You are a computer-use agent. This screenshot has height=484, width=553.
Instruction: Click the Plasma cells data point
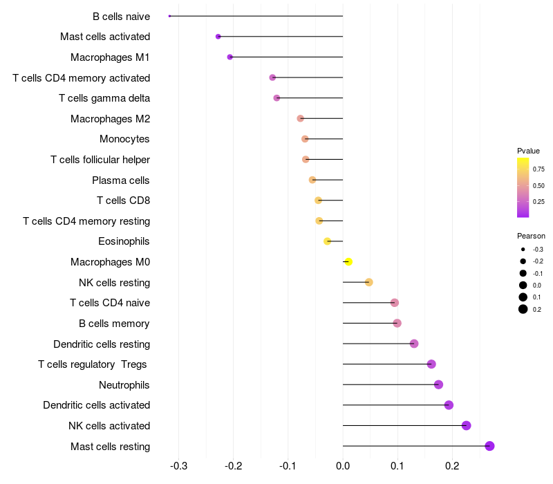coord(312,180)
